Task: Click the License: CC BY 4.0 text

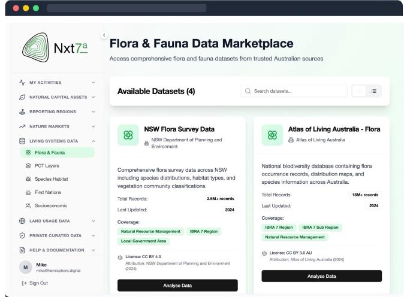Action: pos(143,257)
